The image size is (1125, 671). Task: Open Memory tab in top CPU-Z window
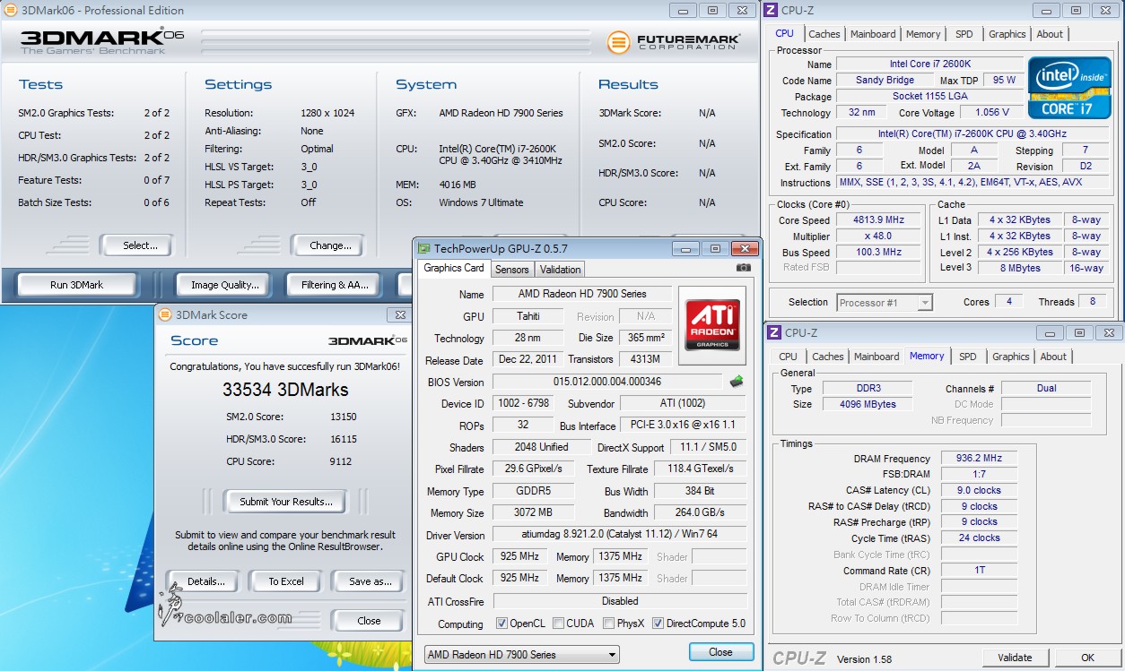pyautogui.click(x=923, y=34)
